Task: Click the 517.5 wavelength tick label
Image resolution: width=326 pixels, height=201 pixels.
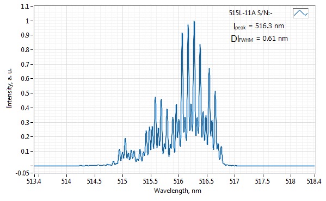Action: 262,181
